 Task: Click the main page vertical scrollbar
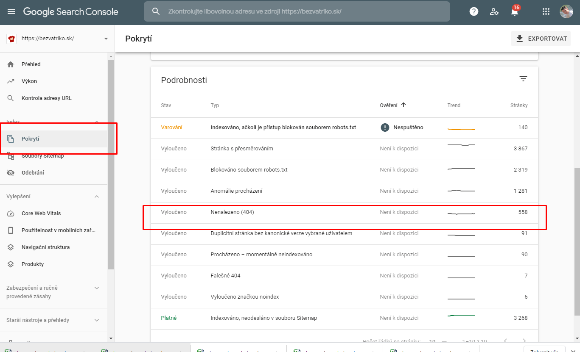[577, 241]
